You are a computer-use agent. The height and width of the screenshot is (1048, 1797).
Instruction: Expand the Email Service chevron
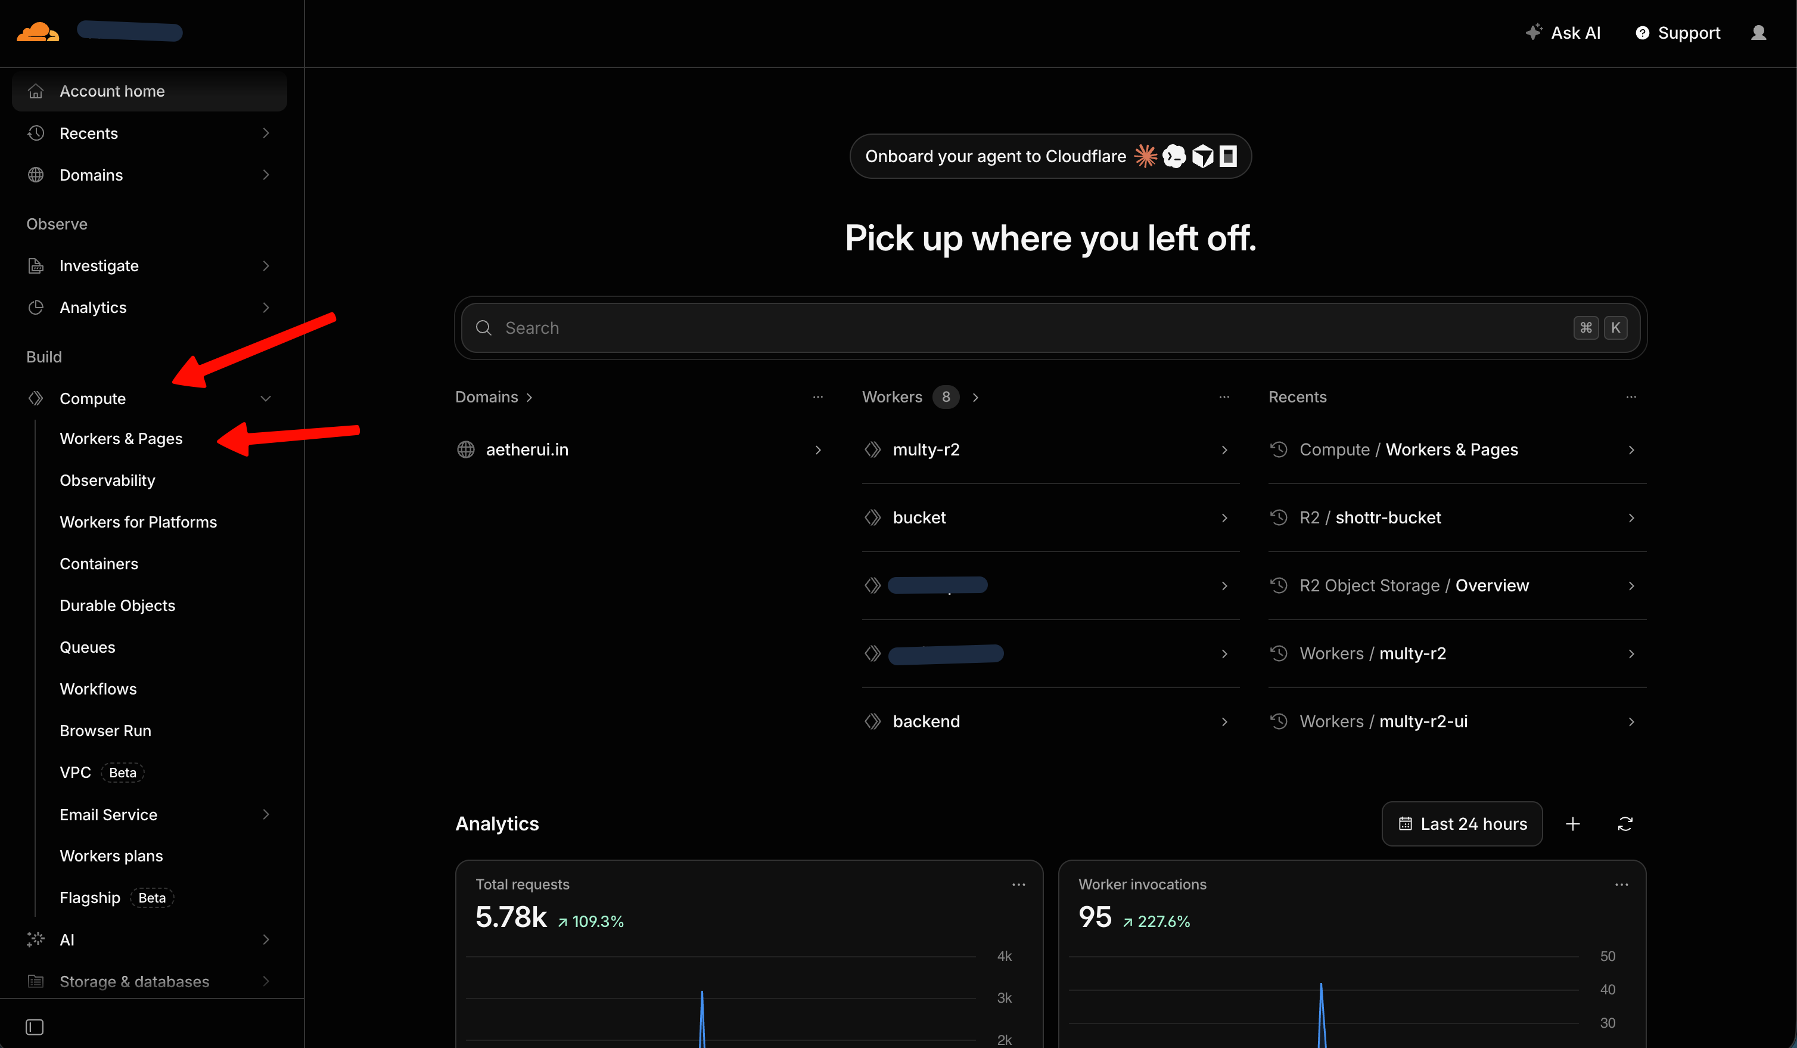266,814
